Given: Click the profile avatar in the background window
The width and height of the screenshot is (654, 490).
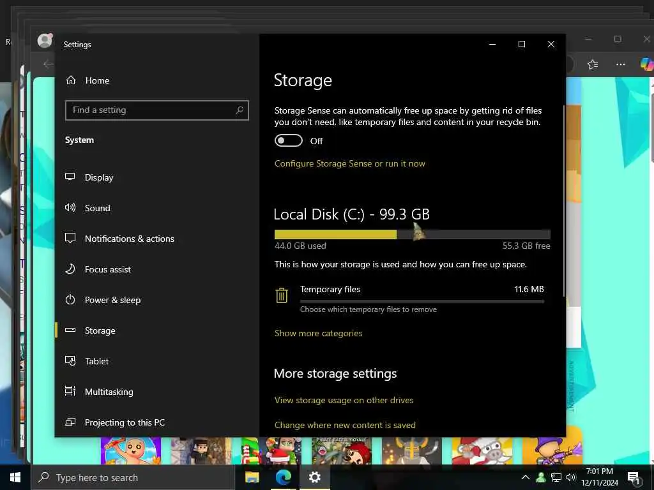Looking at the screenshot, I should pos(45,40).
